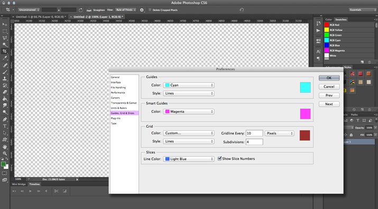Enable Delete Cropped Pixels checkbox
This screenshot has width=378, height=209.
coord(150,10)
